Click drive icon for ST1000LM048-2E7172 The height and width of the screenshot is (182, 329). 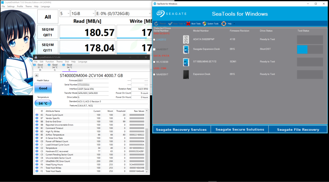[x=186, y=62]
